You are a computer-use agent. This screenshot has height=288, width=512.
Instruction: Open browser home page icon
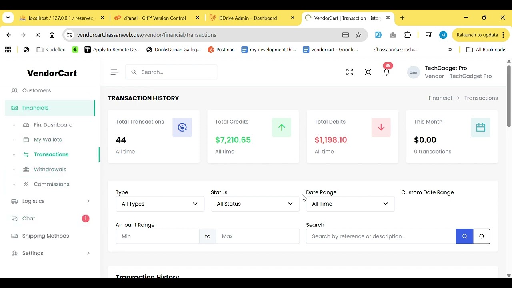pyautogui.click(x=52, y=35)
